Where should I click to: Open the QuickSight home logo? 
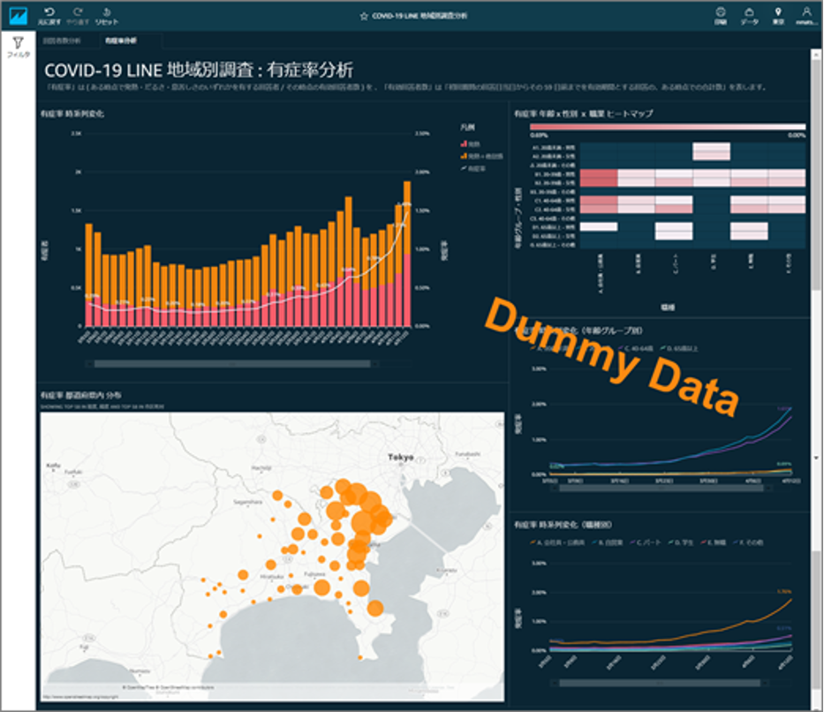(x=18, y=16)
